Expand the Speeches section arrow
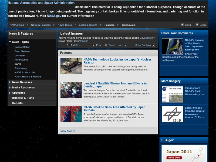The width and height of the screenshot is (216, 162). [10, 93]
